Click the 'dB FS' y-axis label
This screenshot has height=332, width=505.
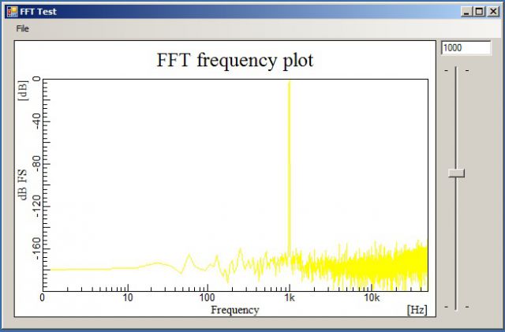point(23,185)
